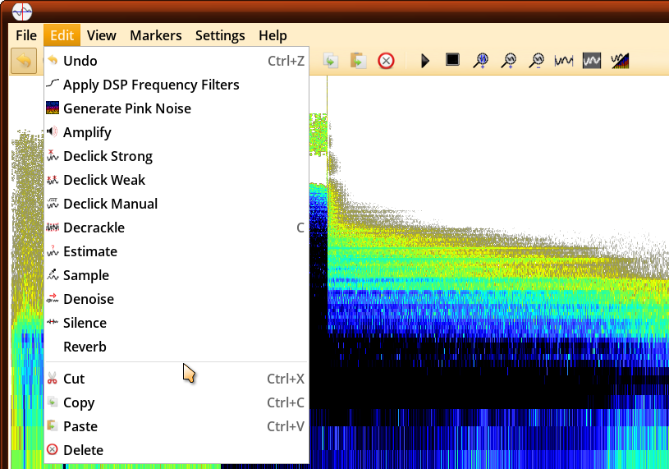Choose Declick Strong from Edit menu
The width and height of the screenshot is (669, 469).
(x=108, y=156)
